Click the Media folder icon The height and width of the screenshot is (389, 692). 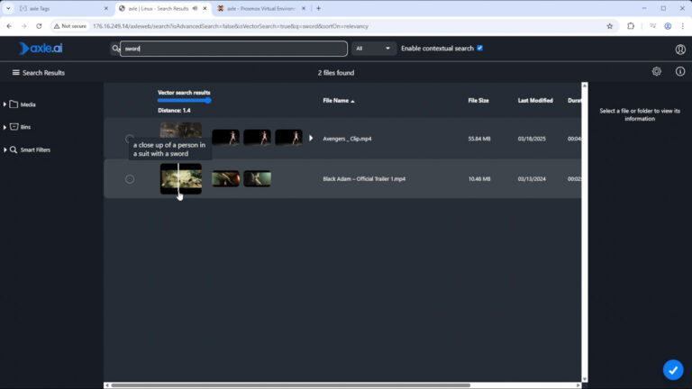[14, 104]
